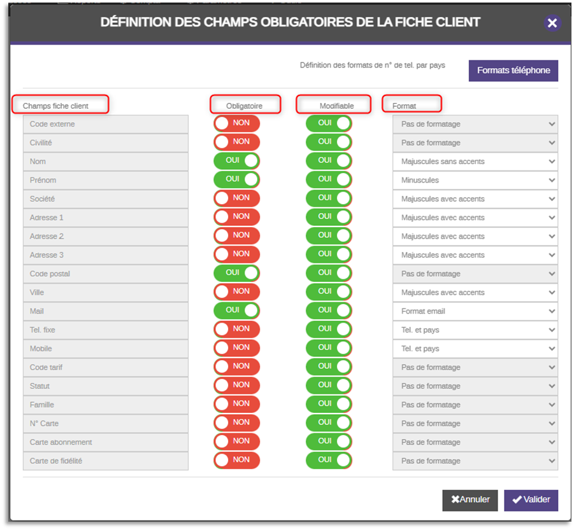Disable Obligatoire toggle for Nom

[x=236, y=162]
